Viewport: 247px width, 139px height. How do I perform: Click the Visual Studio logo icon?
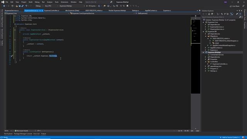coord(3,2)
